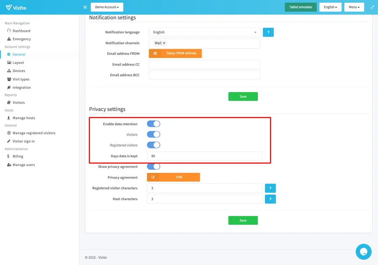Toggle the Registered visitors retention switch
The height and width of the screenshot is (265, 378).
[153, 145]
